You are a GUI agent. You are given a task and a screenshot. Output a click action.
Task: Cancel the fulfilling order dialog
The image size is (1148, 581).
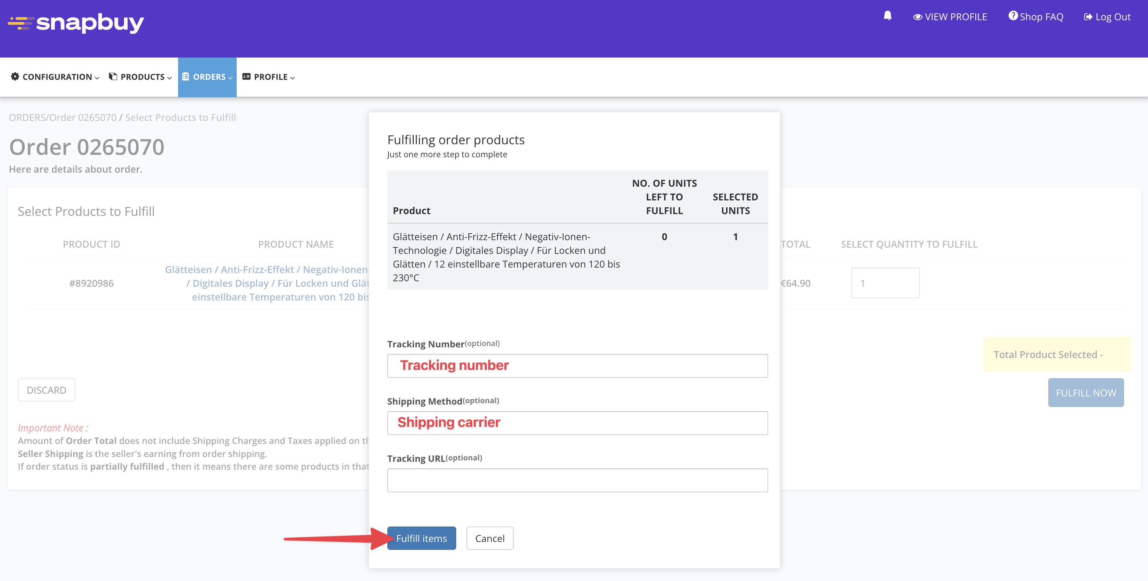coord(489,538)
